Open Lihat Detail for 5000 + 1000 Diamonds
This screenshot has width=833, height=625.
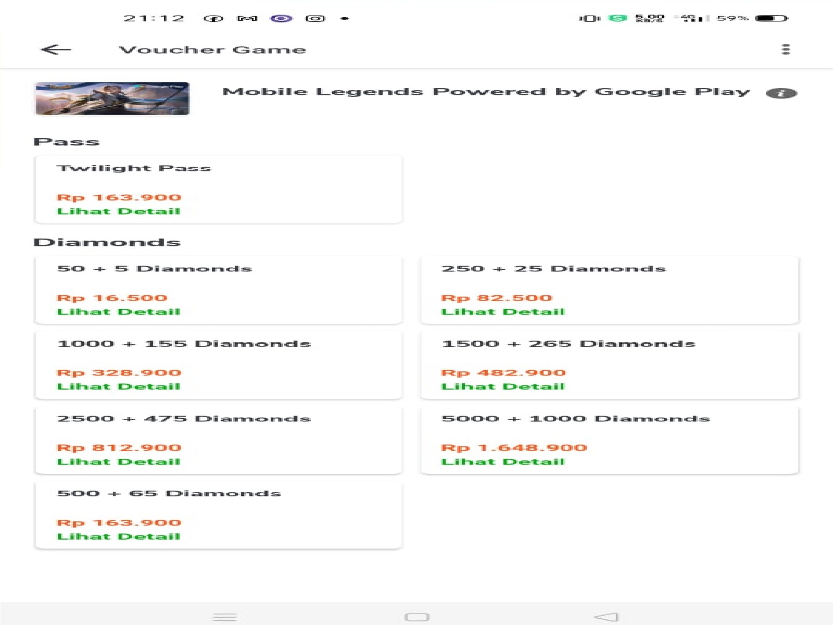[503, 461]
